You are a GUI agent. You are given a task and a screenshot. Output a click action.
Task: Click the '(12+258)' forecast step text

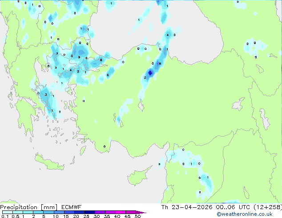coord(268,207)
